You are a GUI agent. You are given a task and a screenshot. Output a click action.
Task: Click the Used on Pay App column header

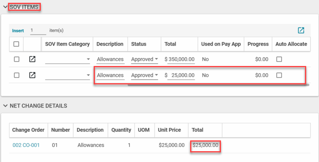(221, 44)
